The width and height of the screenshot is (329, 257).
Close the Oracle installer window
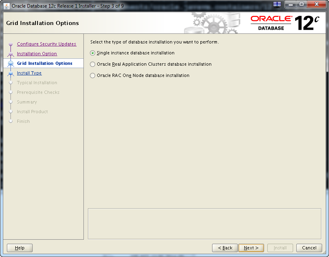tap(317, 4)
